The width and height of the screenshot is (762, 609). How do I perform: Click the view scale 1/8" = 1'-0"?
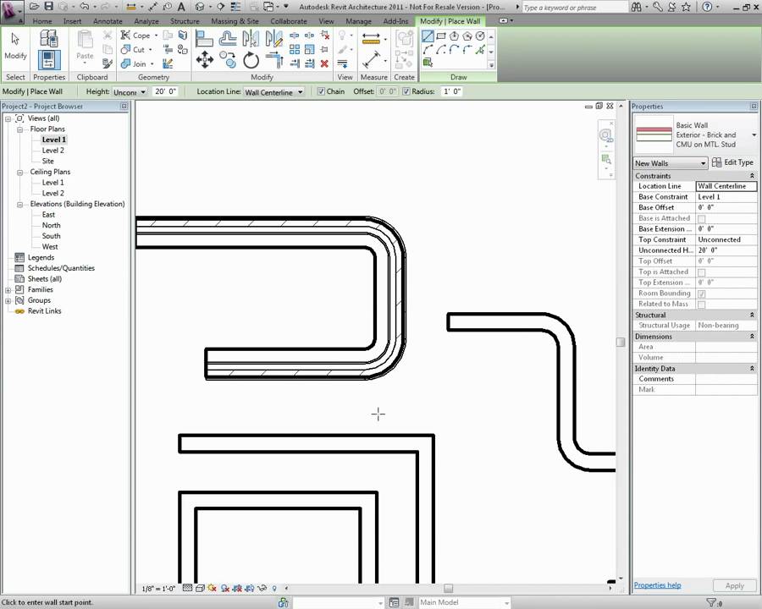coord(158,589)
